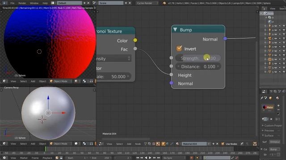Open Object Mode dropdown in camera viewport
This screenshot has width=286, height=160.
[61, 144]
